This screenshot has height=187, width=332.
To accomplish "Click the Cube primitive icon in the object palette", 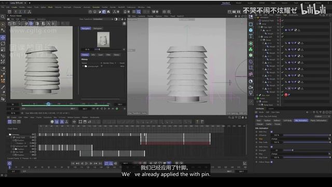I will pyautogui.click(x=251, y=30).
